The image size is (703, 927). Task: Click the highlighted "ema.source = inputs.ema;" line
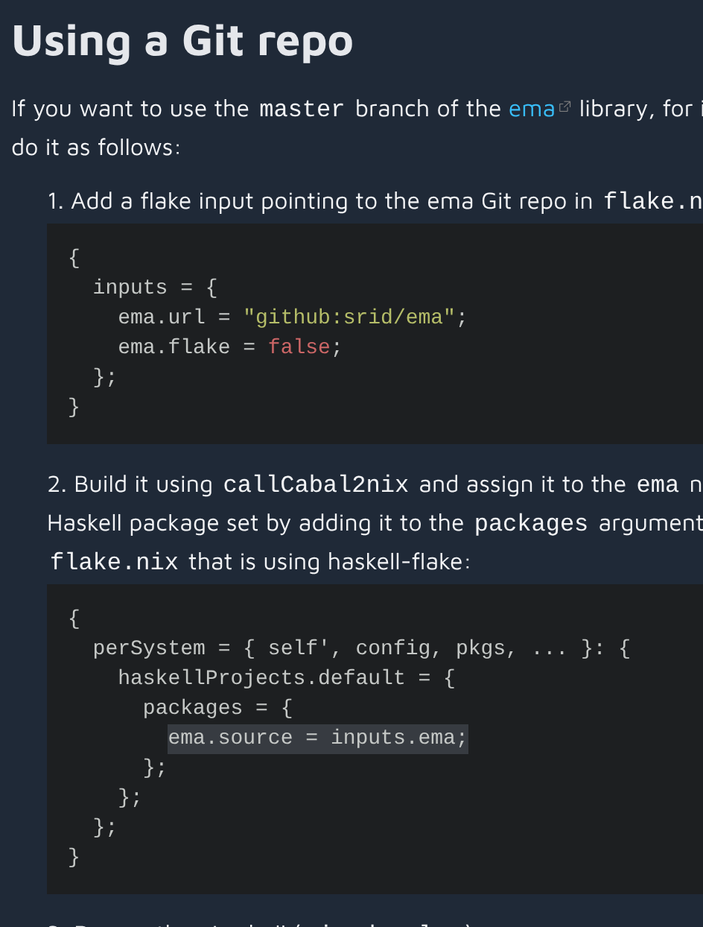point(317,738)
